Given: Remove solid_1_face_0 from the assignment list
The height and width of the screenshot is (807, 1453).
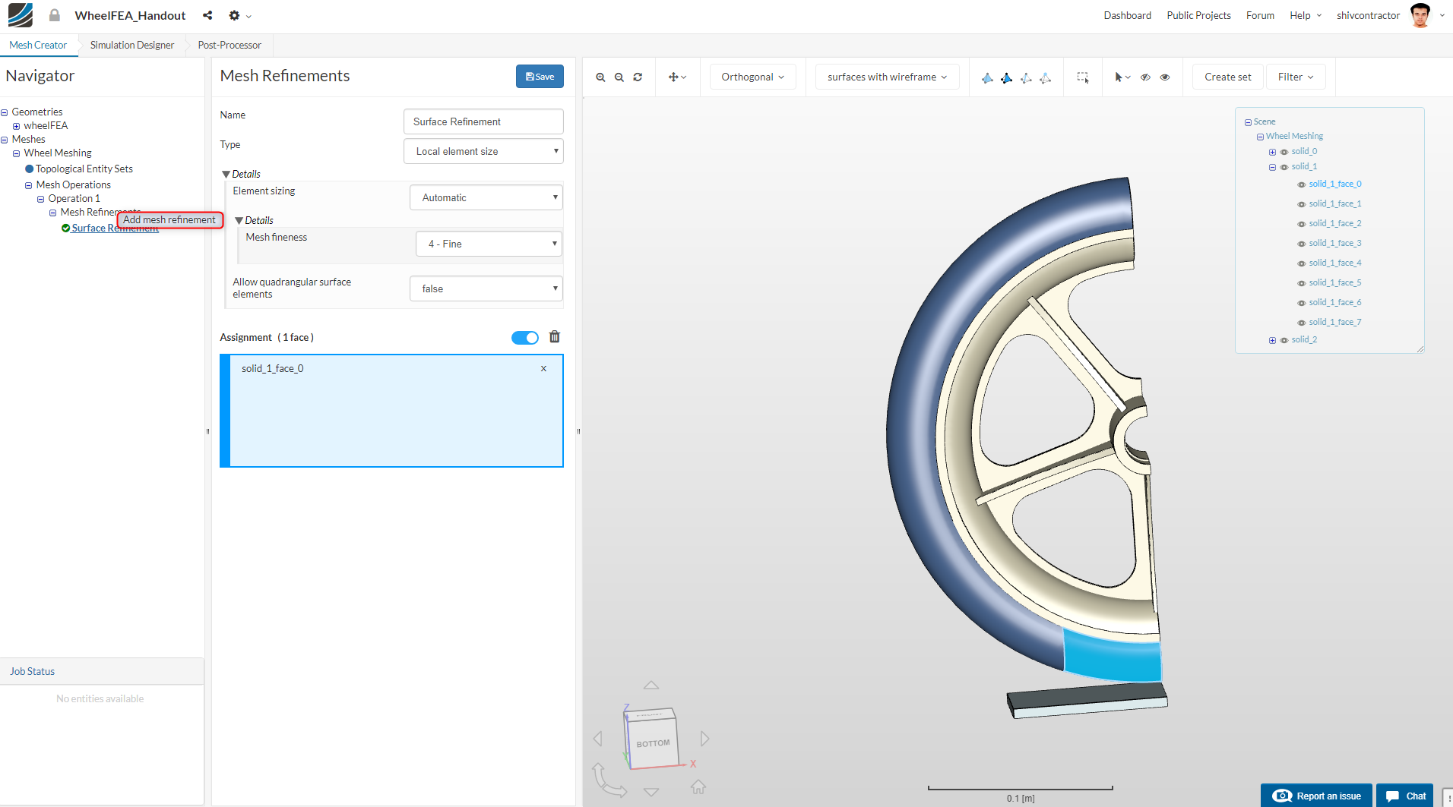Looking at the screenshot, I should (543, 369).
